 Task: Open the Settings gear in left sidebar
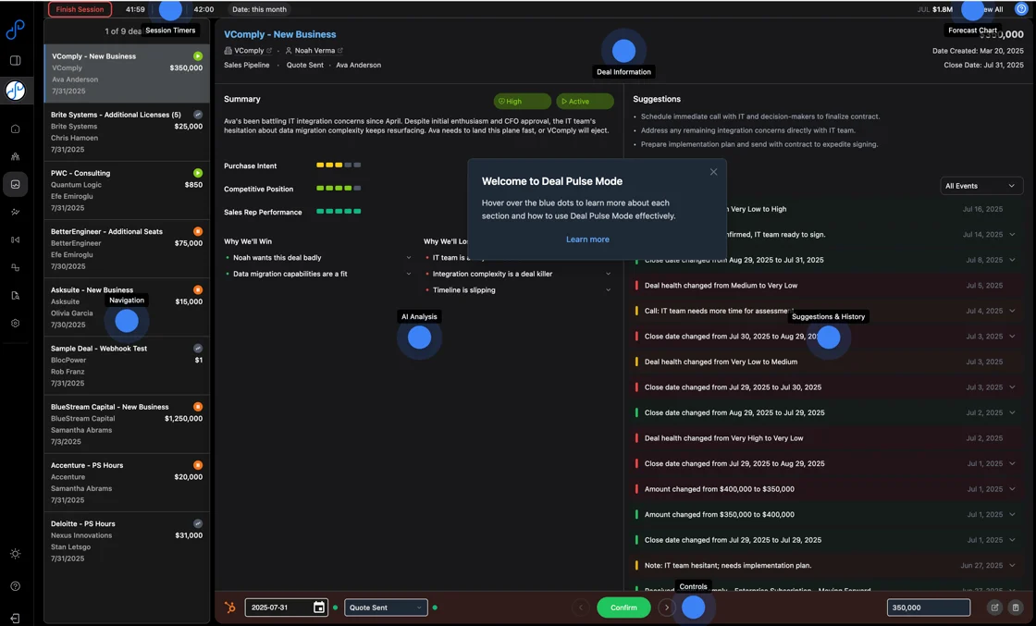(15, 322)
